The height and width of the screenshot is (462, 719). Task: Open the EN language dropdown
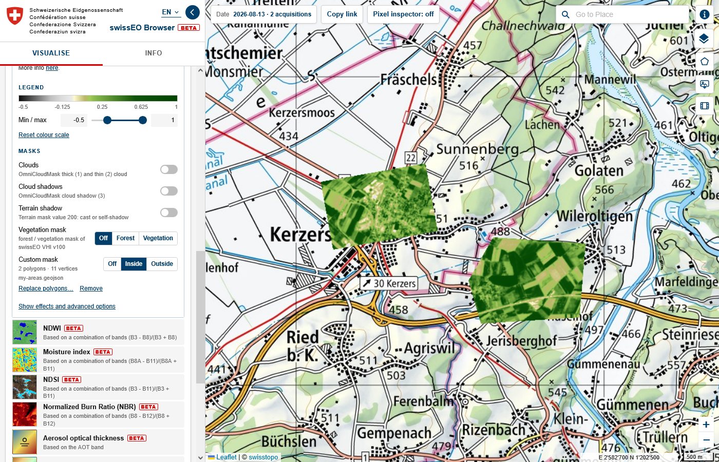pyautogui.click(x=171, y=12)
